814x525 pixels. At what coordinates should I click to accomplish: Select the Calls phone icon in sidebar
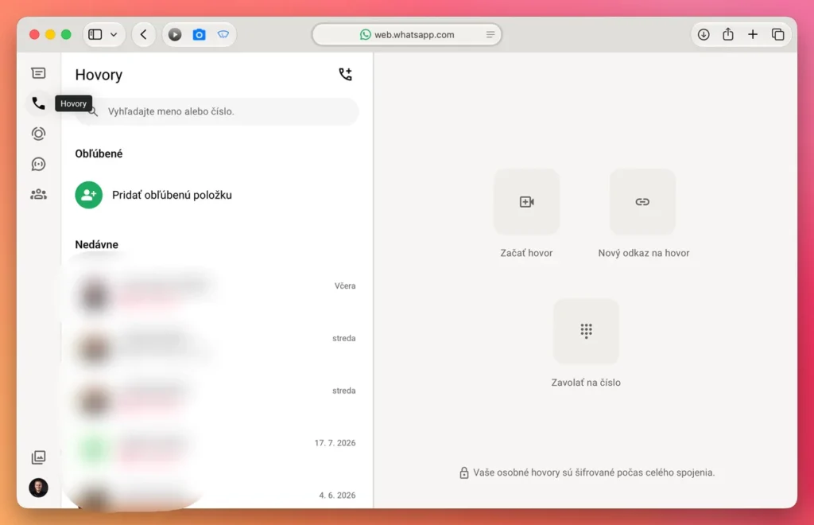(x=38, y=103)
